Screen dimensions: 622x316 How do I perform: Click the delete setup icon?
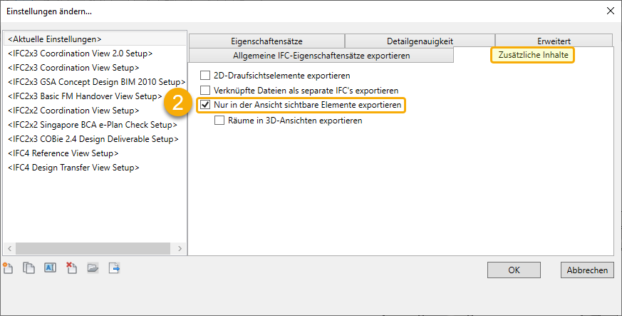(x=71, y=268)
